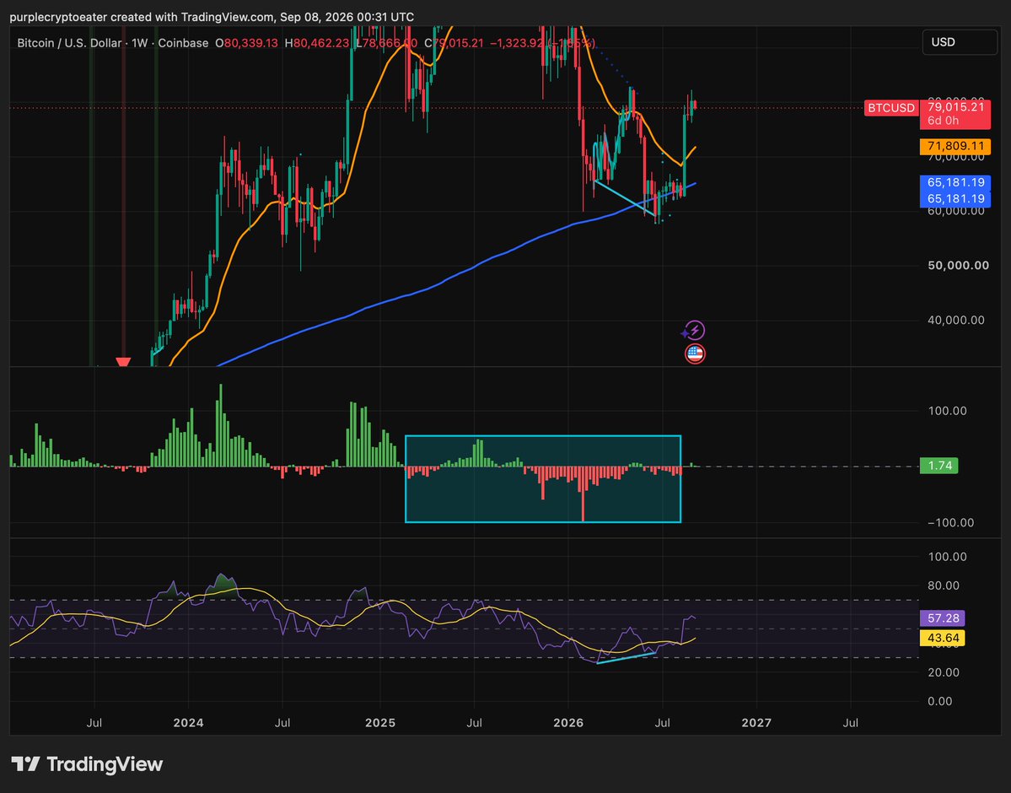The image size is (1011, 793).
Task: Click the TradingView logo
Action: pyautogui.click(x=87, y=764)
